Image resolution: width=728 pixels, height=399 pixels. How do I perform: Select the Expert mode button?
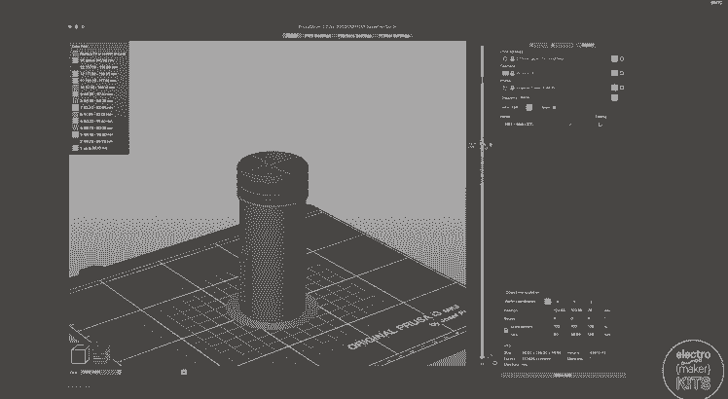[x=584, y=43]
